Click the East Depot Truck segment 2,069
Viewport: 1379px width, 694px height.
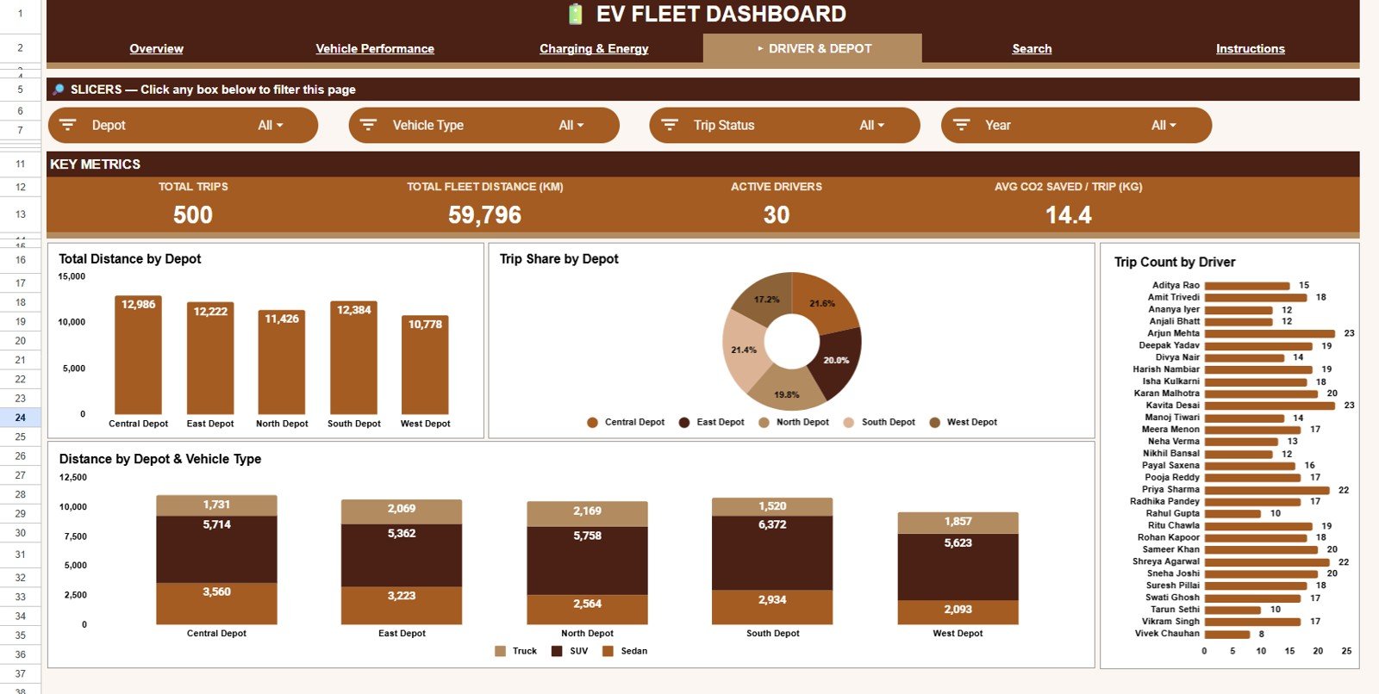402,511
